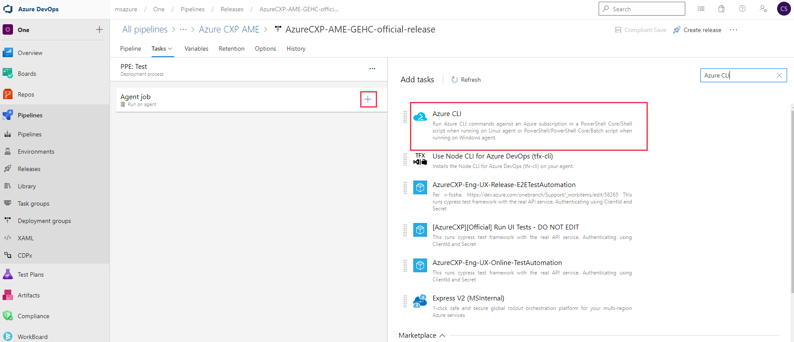Open the Artifacts icon
The image size is (794, 342).
coord(8,295)
